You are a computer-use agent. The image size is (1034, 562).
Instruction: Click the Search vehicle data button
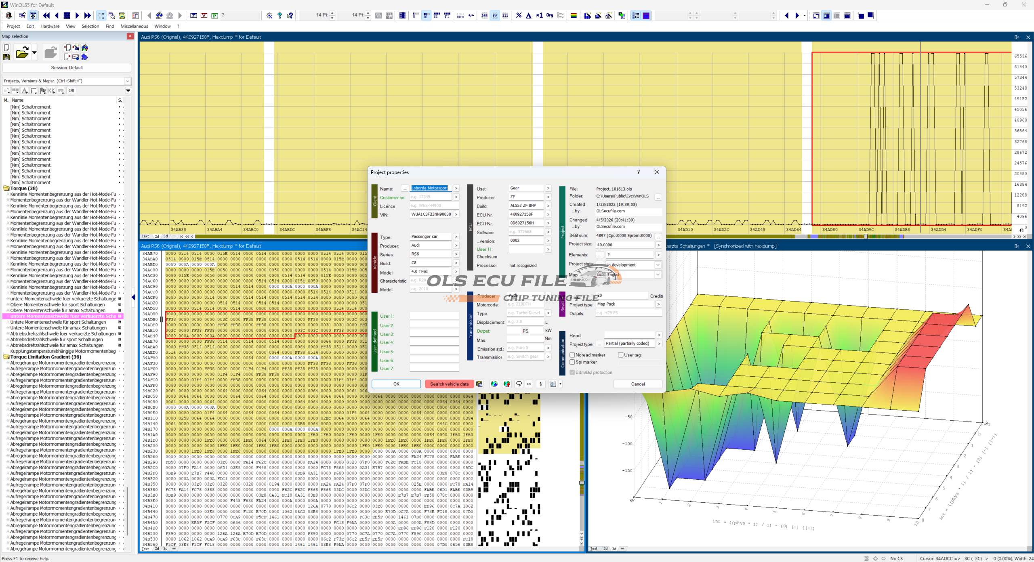(x=449, y=384)
